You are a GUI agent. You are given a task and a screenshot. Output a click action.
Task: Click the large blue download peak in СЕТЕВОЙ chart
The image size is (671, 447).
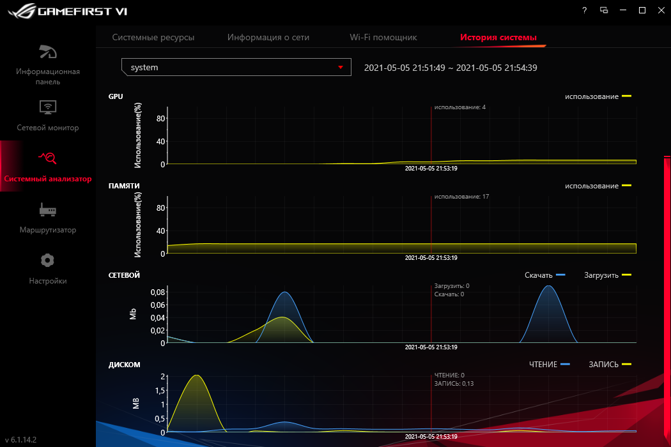(548, 314)
